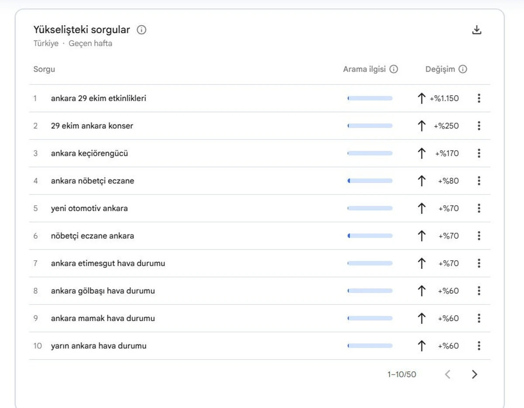Screen dimensions: 524x408
Task: Open query nöbetçi eczane ankara
Action: coord(93,236)
